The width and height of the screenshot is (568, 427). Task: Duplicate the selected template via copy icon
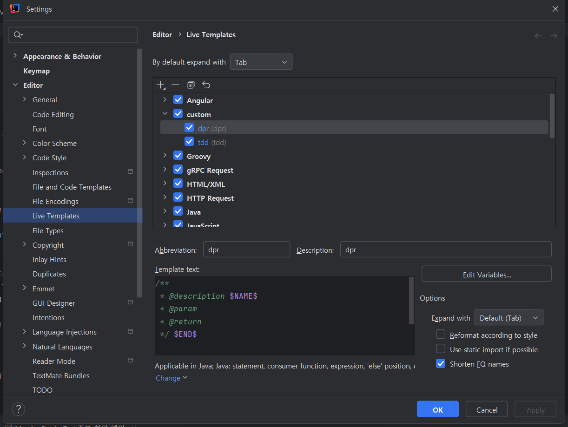point(191,85)
